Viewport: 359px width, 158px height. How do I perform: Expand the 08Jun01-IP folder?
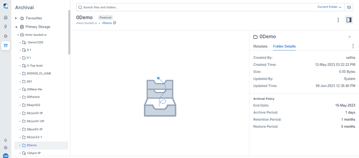click(20, 114)
